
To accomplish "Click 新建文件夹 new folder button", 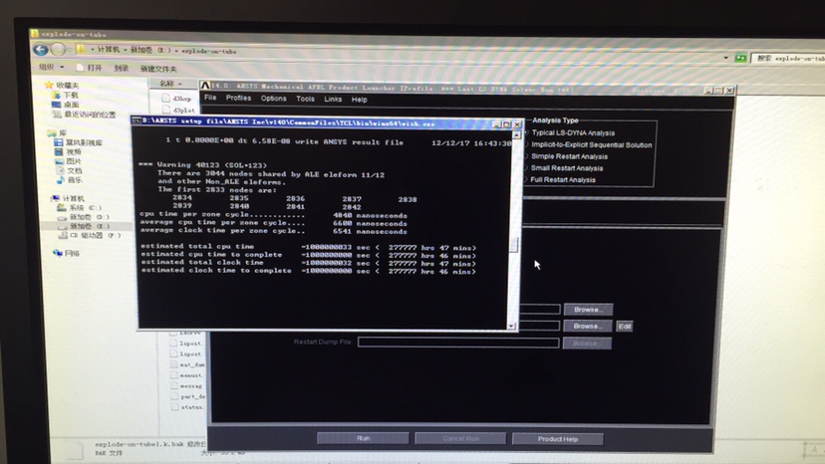I will (158, 69).
